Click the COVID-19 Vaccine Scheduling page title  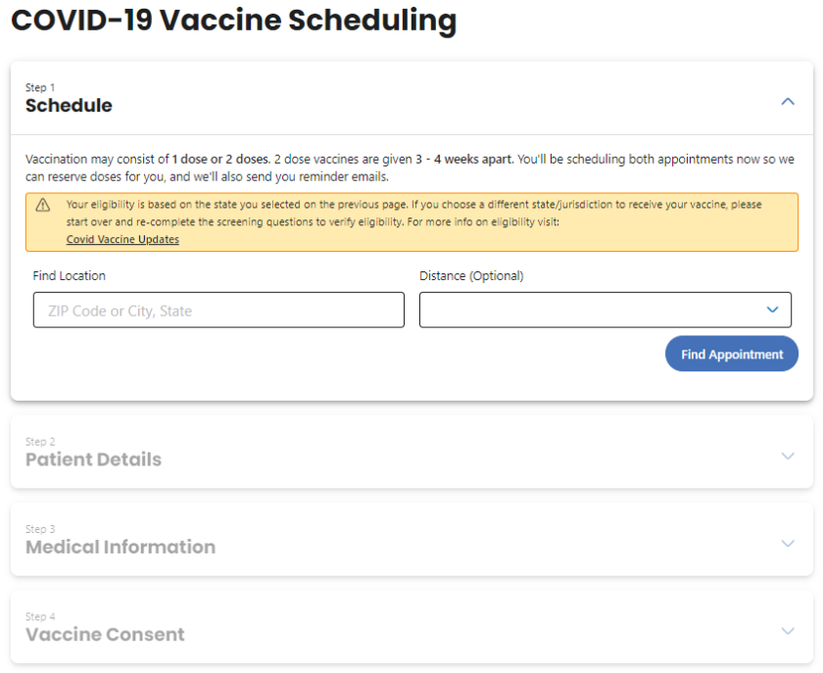233,21
